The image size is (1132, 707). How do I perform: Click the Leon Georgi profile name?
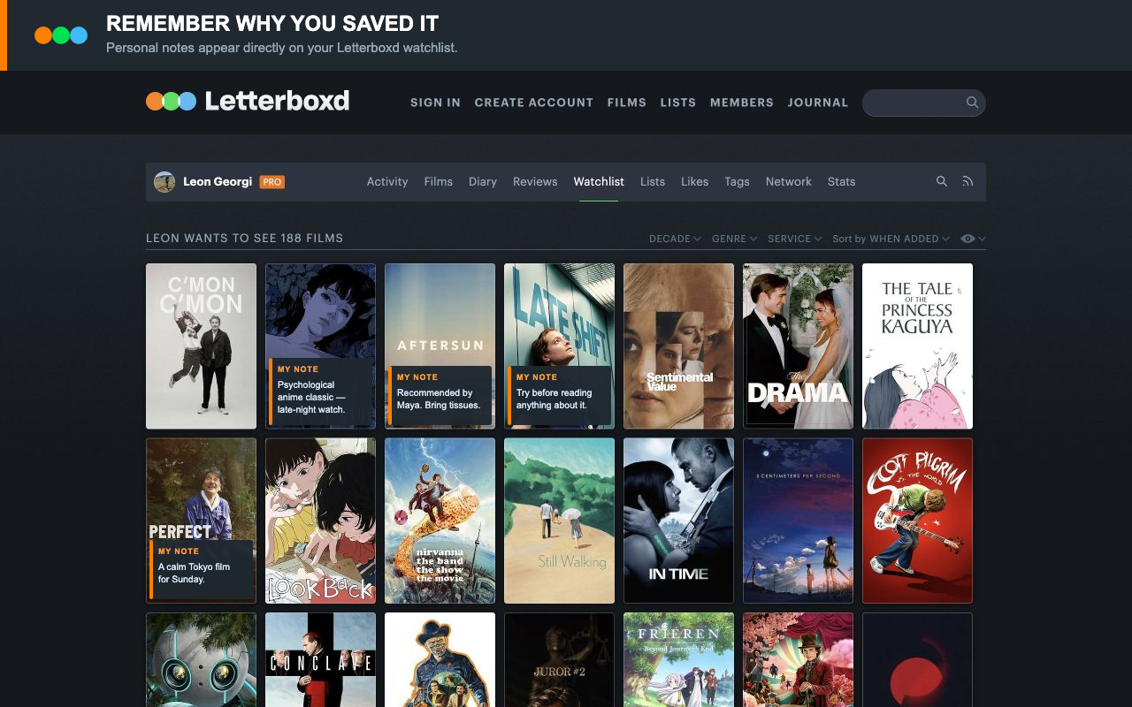218,182
